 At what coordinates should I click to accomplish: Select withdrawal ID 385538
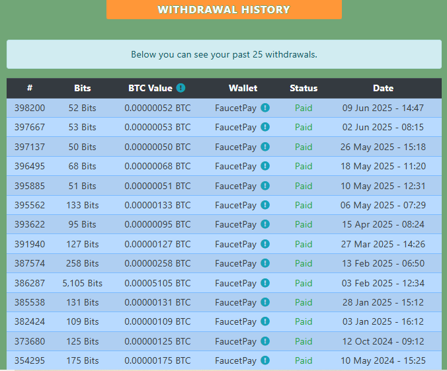click(30, 302)
